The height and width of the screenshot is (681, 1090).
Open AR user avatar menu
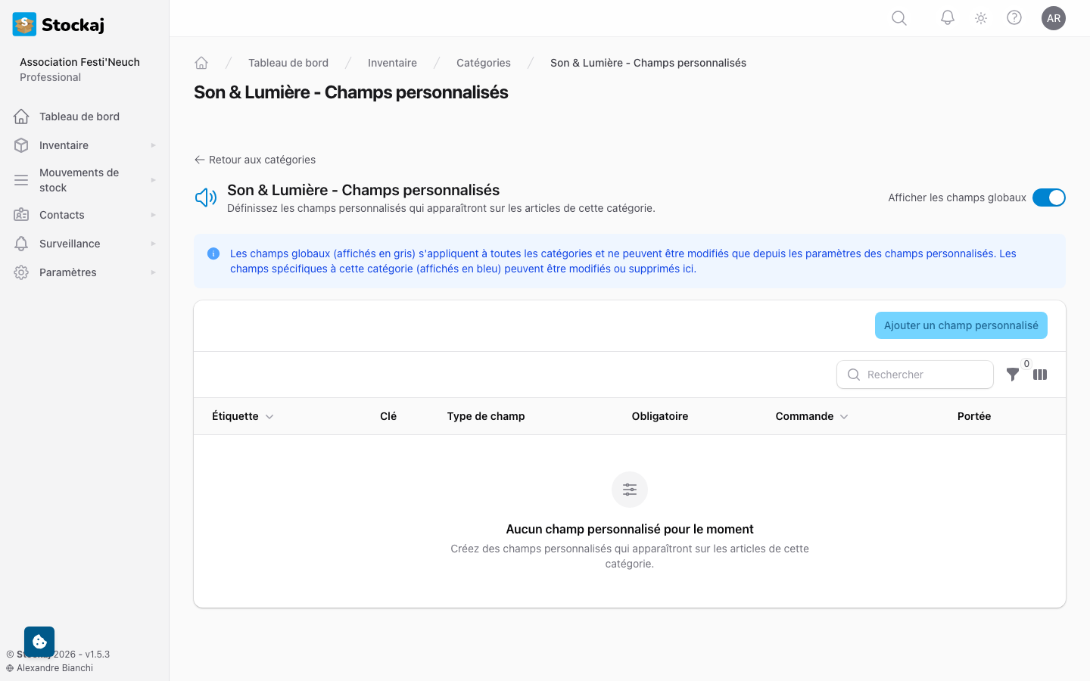click(x=1054, y=18)
